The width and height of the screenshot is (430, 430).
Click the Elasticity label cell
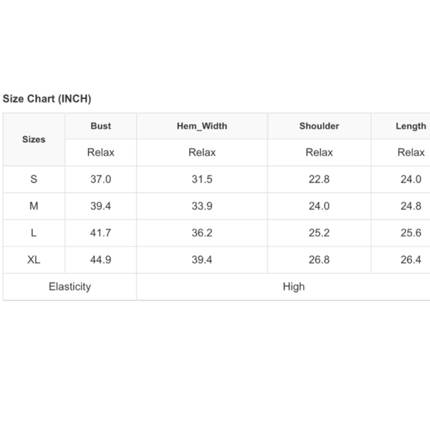tap(70, 287)
